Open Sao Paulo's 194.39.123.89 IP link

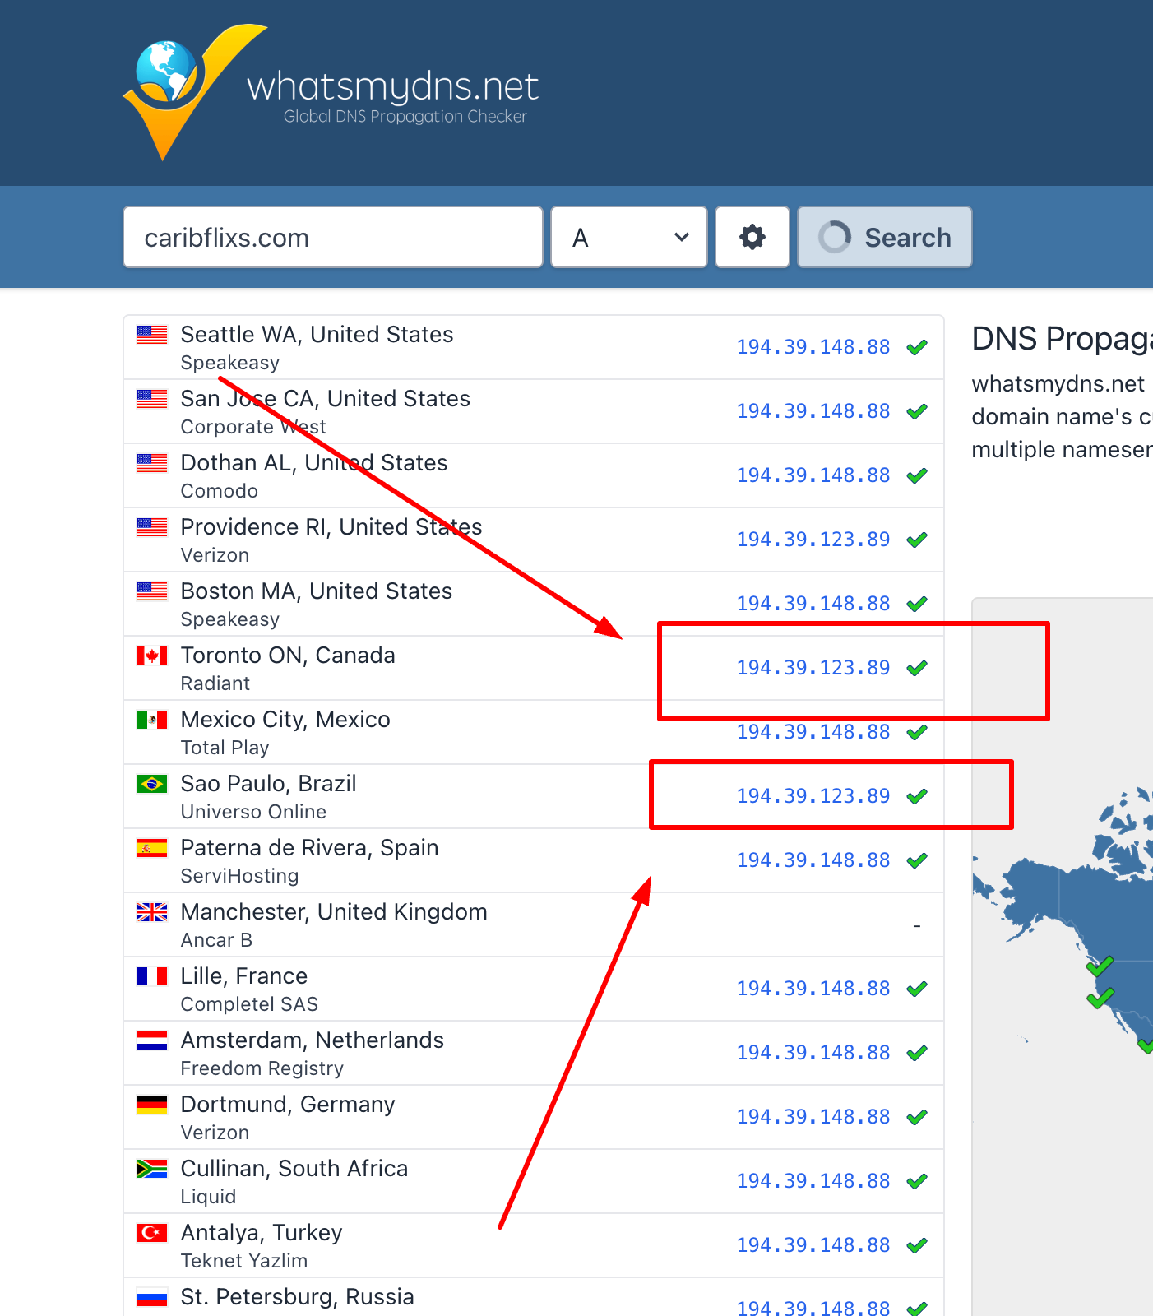pyautogui.click(x=813, y=796)
